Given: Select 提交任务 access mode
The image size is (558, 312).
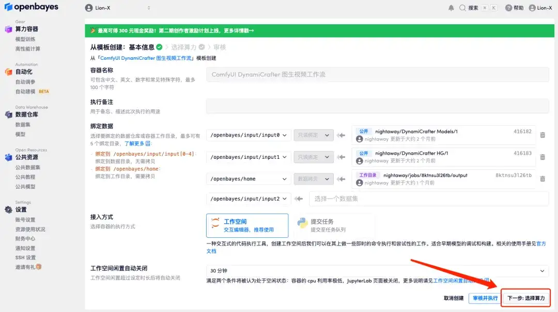Looking at the screenshot, I should coord(334,225).
